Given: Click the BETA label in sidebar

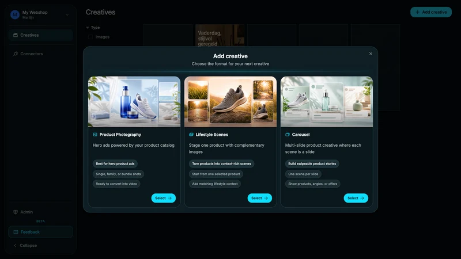Looking at the screenshot, I should click(40, 221).
